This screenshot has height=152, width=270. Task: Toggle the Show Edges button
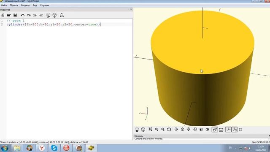[x=241, y=130]
